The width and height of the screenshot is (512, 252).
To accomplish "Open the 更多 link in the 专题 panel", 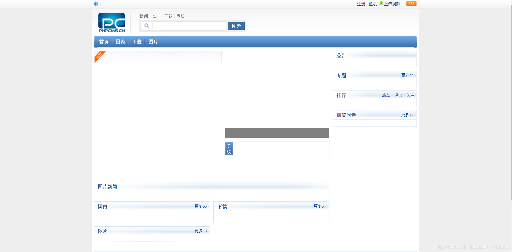I will point(407,75).
